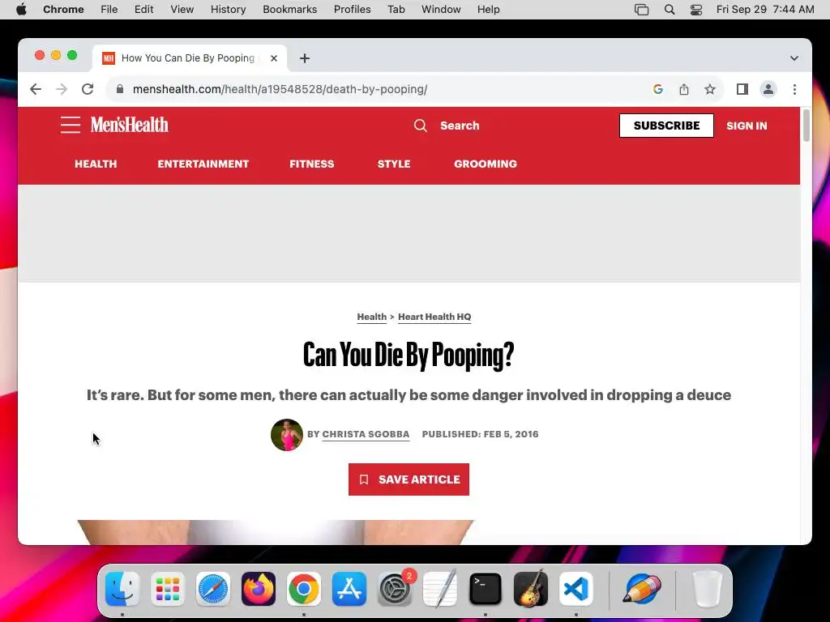Viewport: 830px width, 622px height.
Task: Bookmark this tab with the star icon
Action: click(x=710, y=89)
